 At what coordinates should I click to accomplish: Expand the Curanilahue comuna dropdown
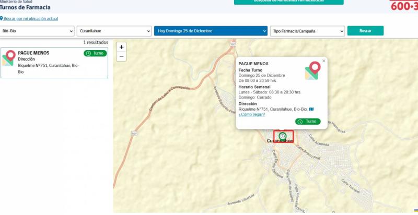pos(113,31)
